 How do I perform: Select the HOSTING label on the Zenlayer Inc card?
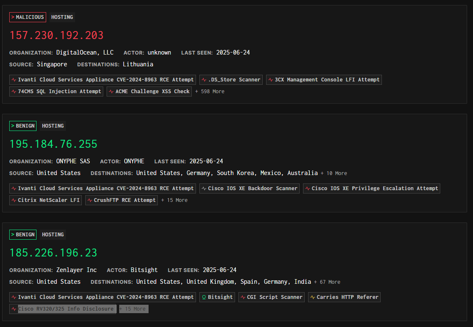(53, 234)
